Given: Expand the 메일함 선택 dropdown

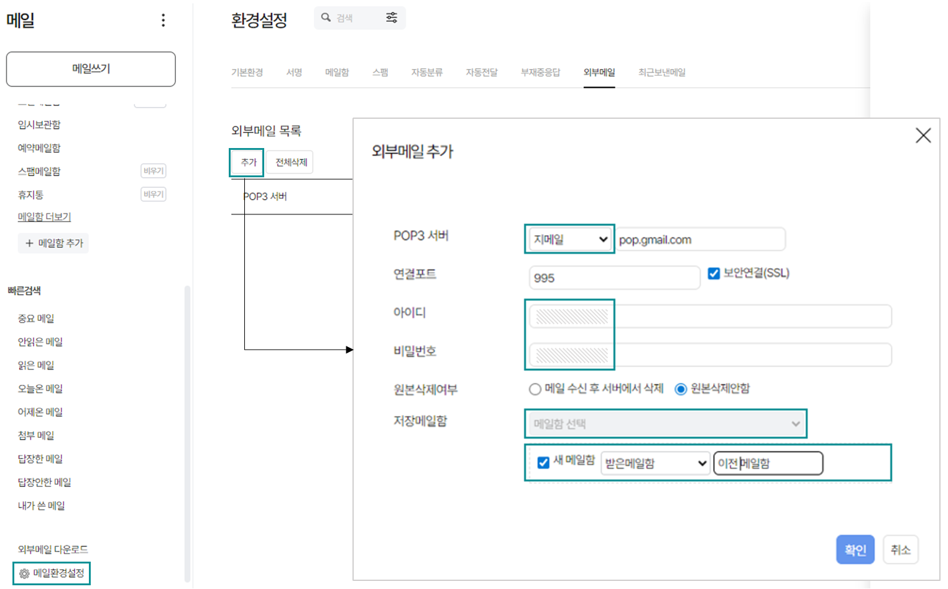Looking at the screenshot, I should pyautogui.click(x=665, y=424).
